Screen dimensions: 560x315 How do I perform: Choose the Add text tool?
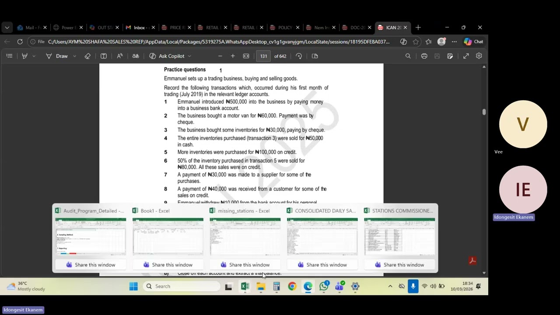point(104,56)
